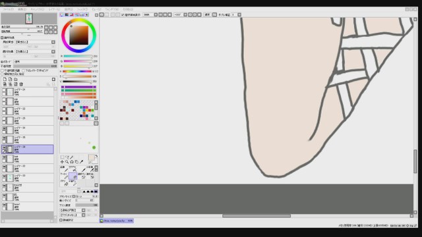Open the File menu
422x237 pixels.
tap(8, 9)
